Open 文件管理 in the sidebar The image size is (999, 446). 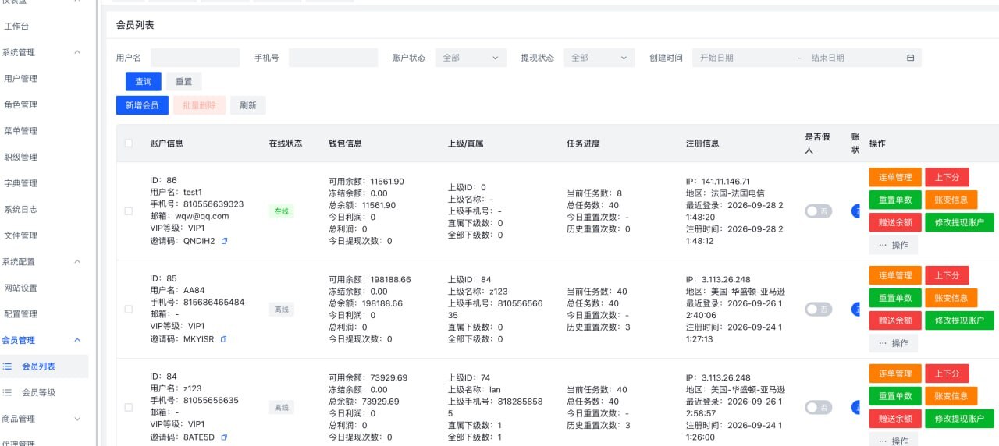21,235
